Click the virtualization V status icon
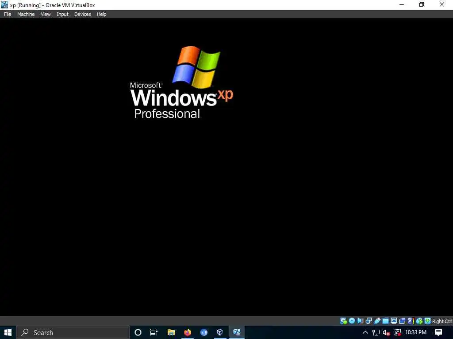 tap(411, 321)
